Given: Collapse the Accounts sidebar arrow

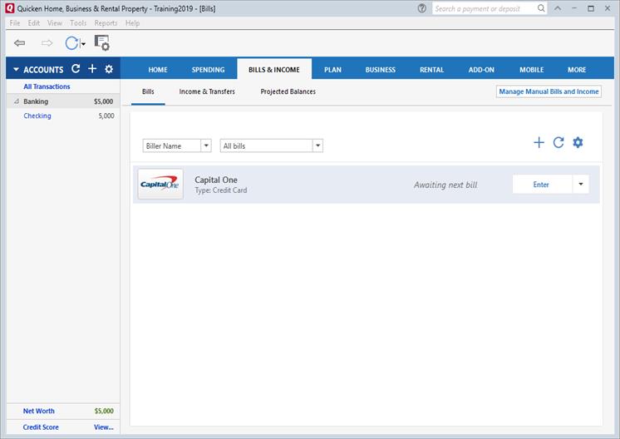Looking at the screenshot, I should pos(16,70).
